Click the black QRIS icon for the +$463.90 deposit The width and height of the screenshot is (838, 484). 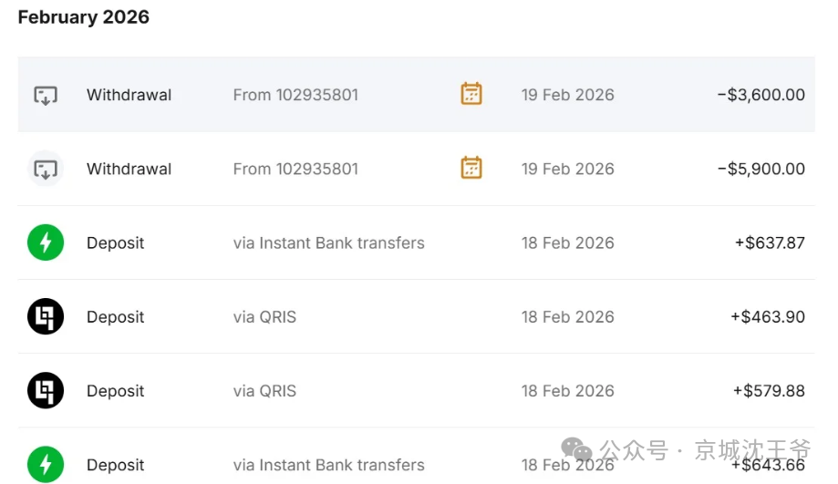coord(46,317)
